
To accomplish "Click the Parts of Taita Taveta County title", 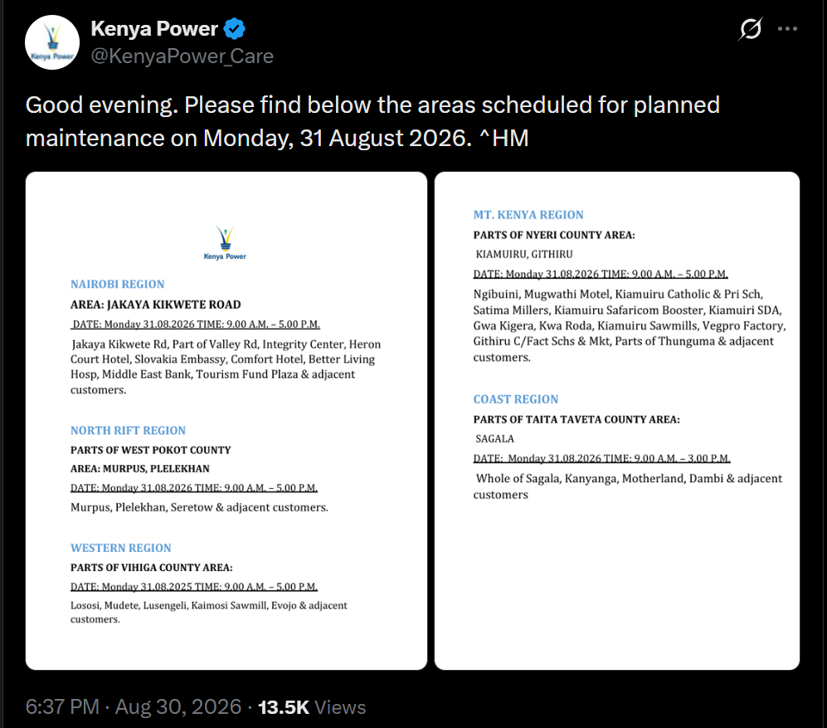I will point(576,420).
